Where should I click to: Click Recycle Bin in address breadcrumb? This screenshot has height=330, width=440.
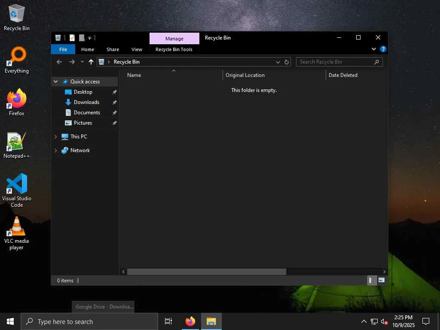click(127, 62)
